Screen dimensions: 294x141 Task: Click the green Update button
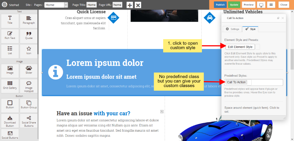point(234,5)
